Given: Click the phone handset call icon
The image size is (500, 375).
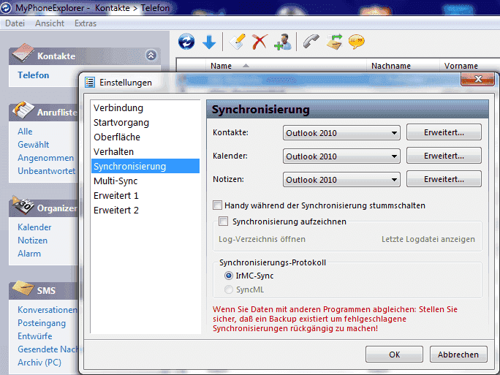Looking at the screenshot, I should [x=311, y=42].
